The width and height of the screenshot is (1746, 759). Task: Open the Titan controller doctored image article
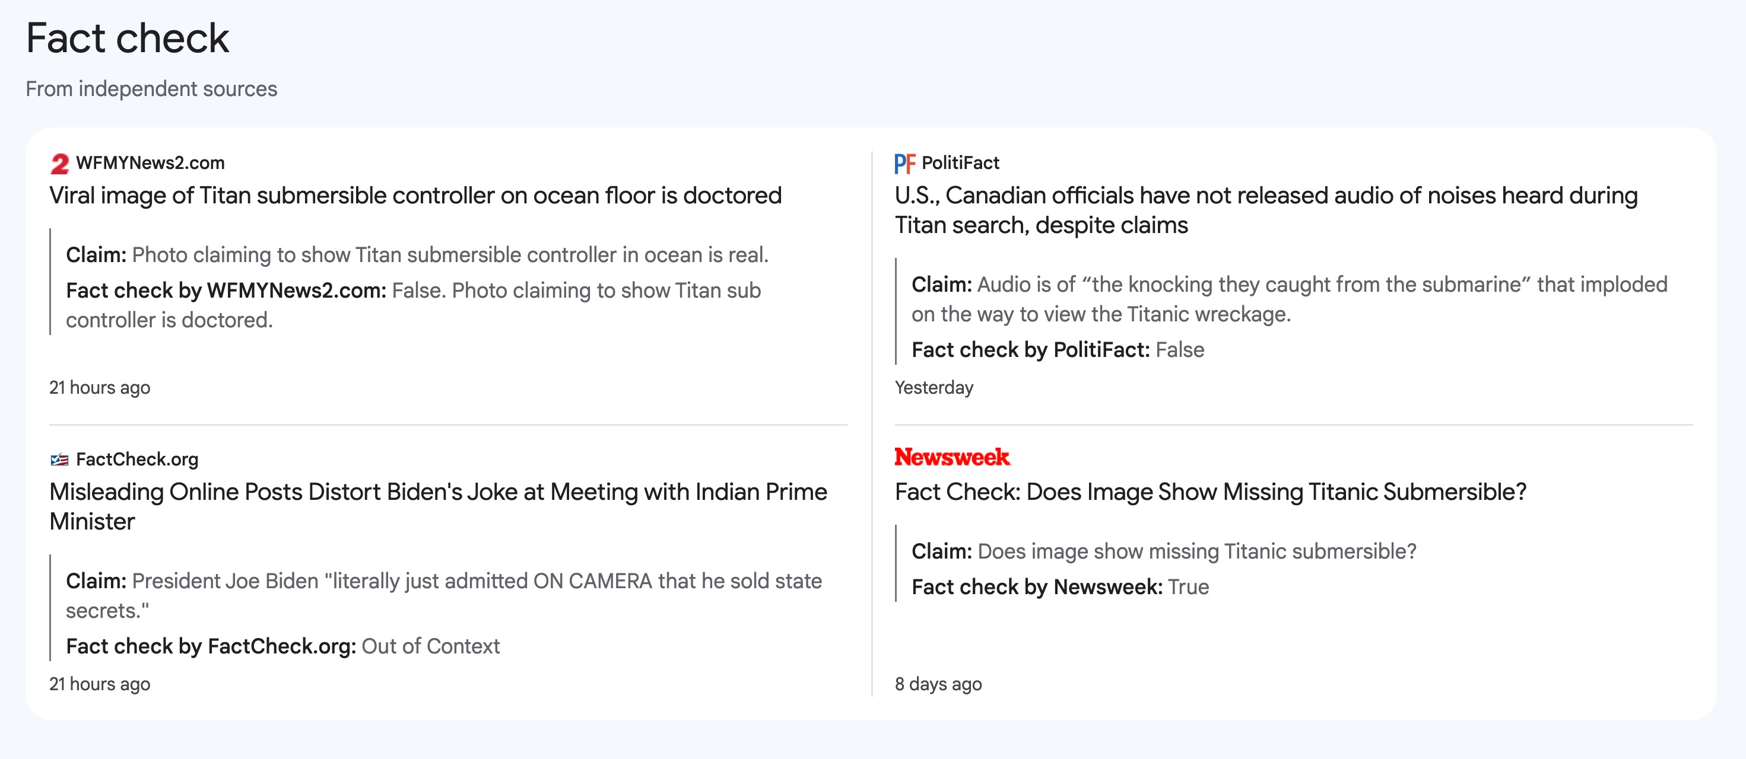(x=415, y=196)
